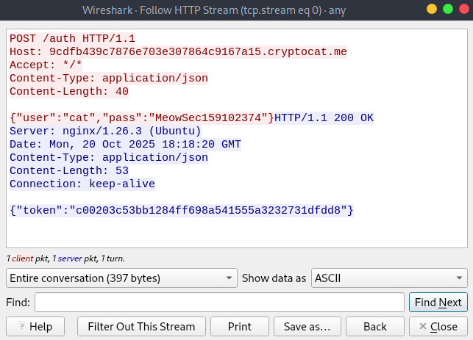This screenshot has width=473, height=340.
Task: Click Filter Out This Stream
Action: pos(141,327)
